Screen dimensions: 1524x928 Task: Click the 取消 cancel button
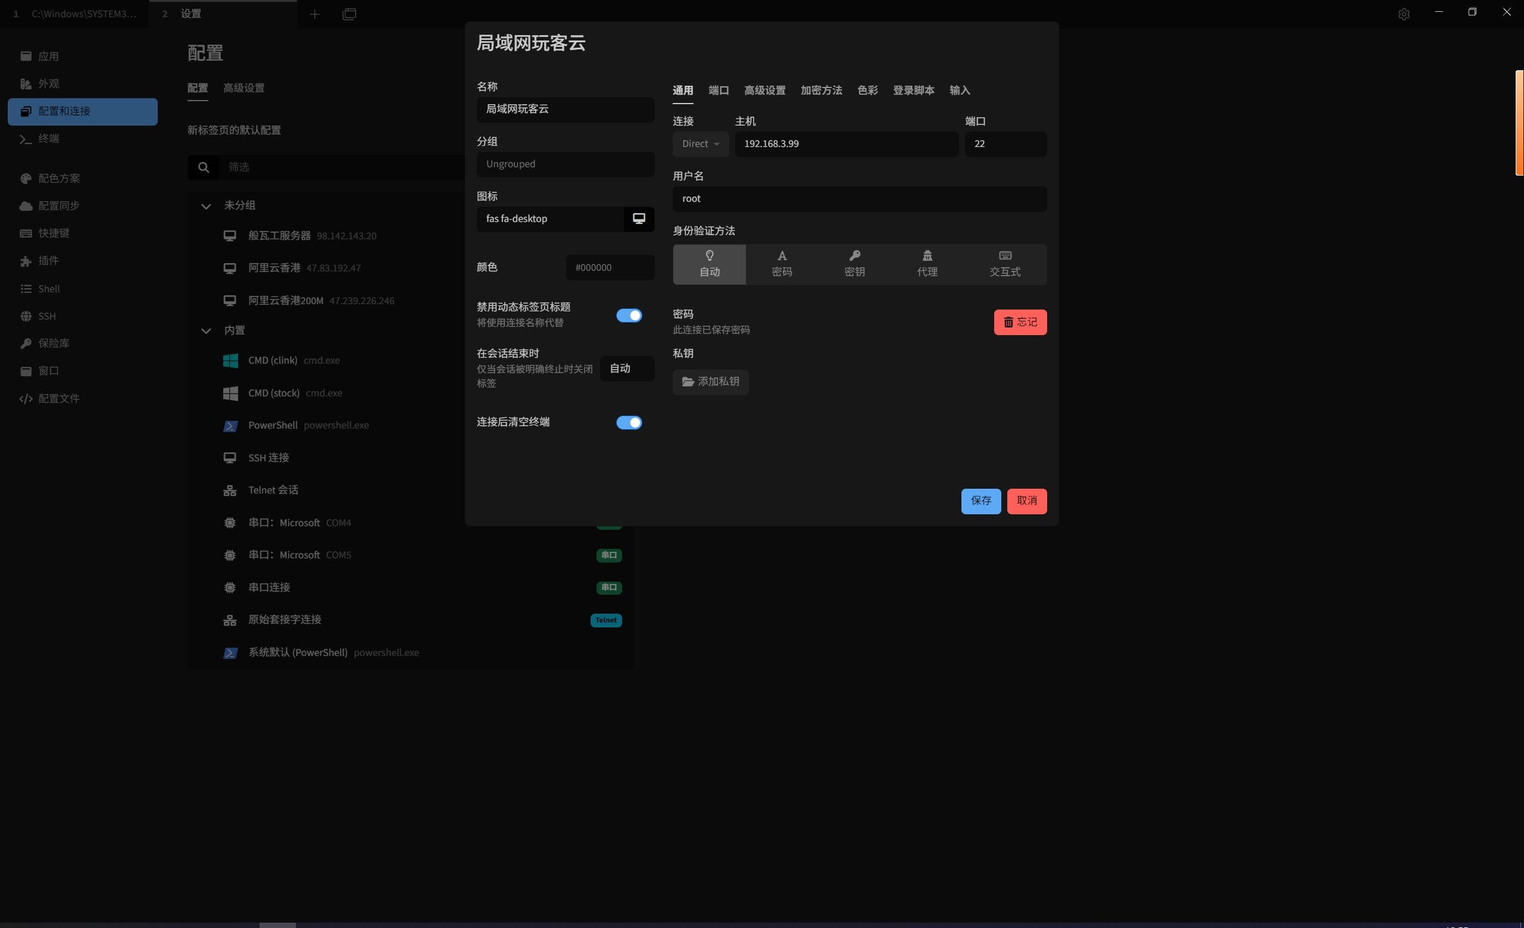tap(1027, 501)
